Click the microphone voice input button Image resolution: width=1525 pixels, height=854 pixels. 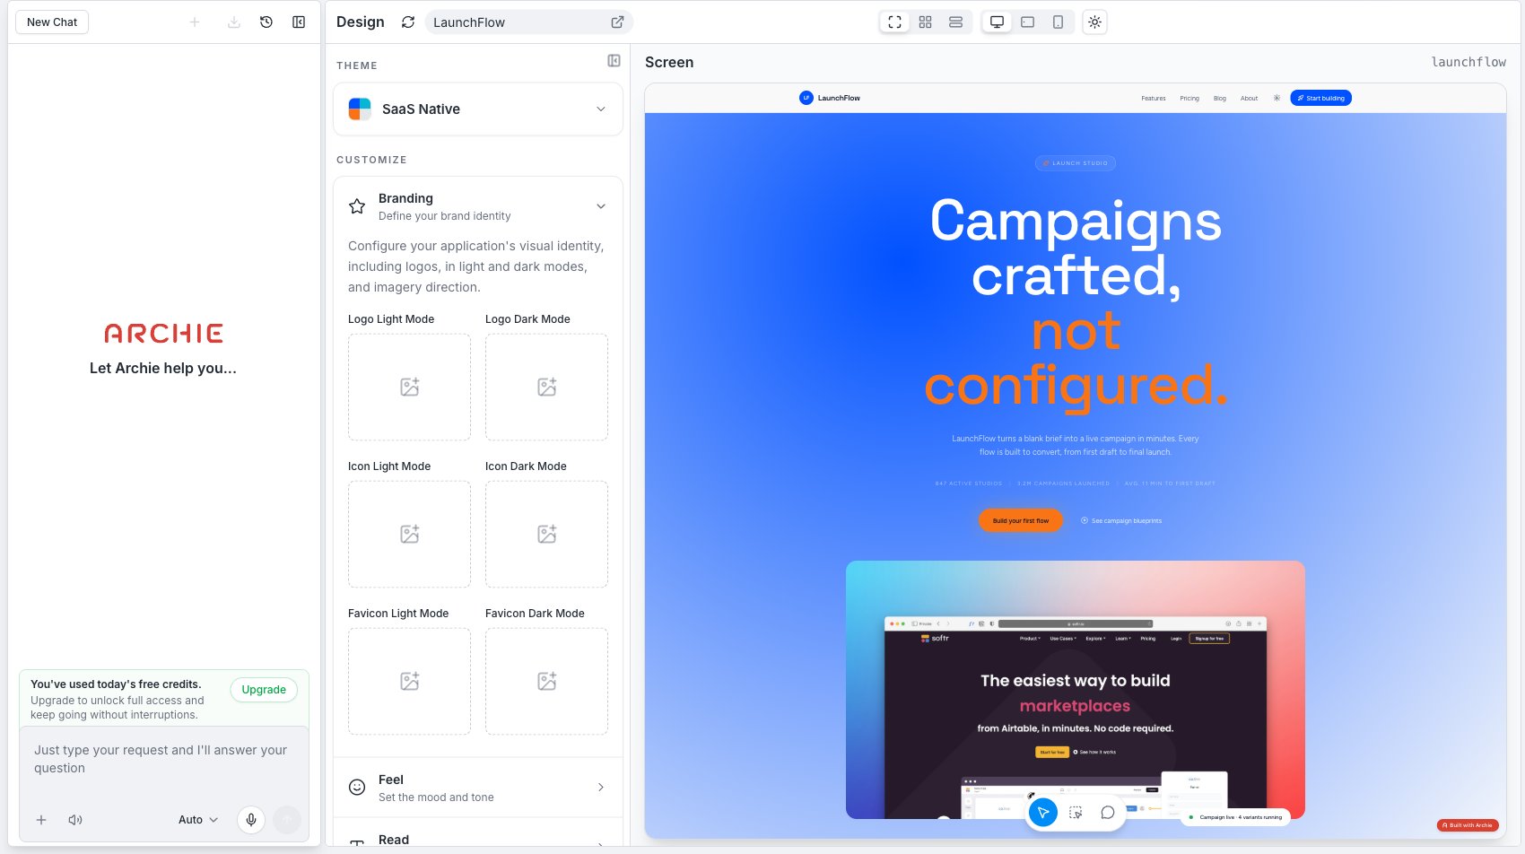click(x=251, y=820)
